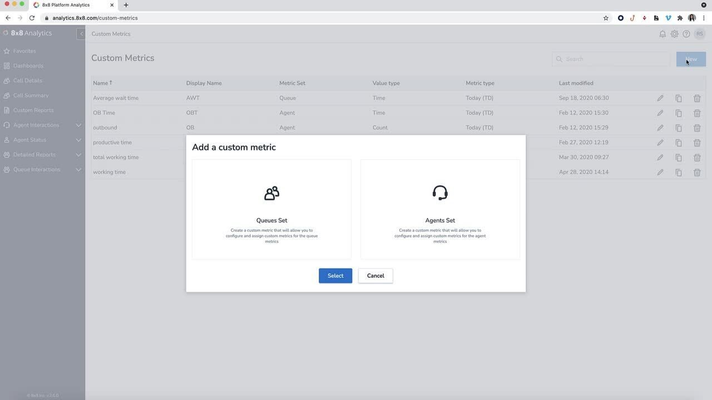Image resolution: width=712 pixels, height=400 pixels.
Task: Sort by Metric type column header
Action: (x=480, y=83)
